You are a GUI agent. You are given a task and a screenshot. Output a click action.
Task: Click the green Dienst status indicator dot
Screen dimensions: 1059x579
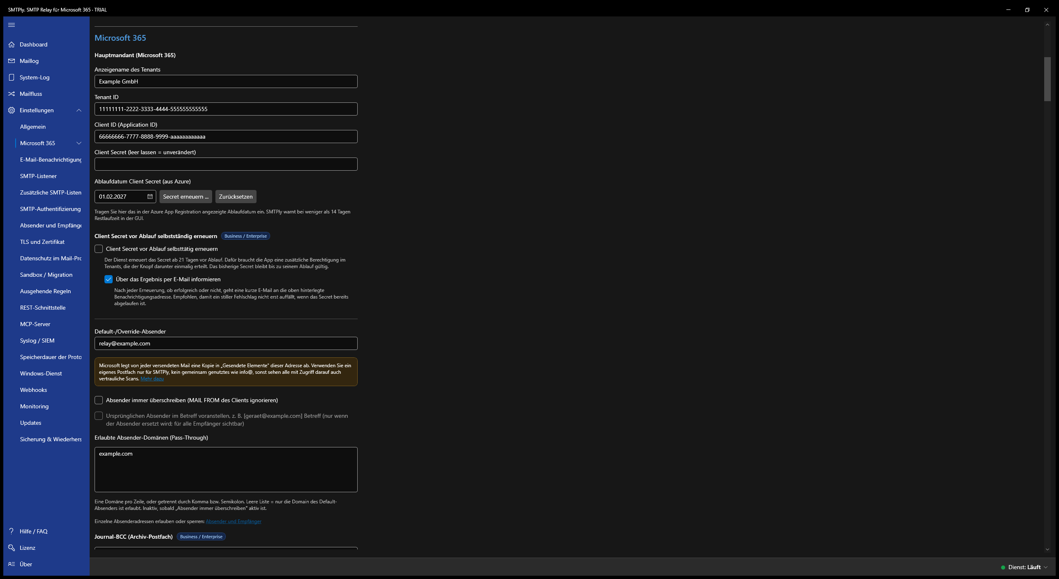click(1003, 567)
